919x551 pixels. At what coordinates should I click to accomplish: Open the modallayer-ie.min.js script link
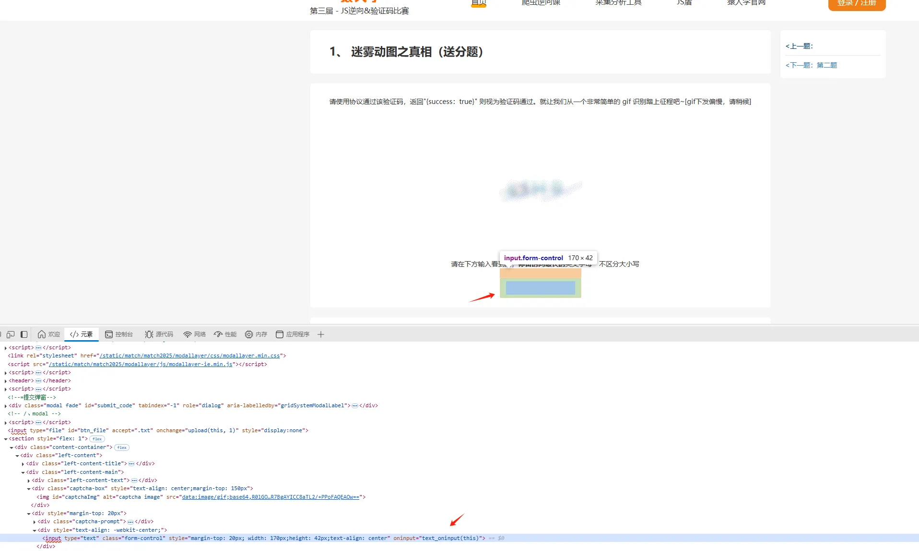tap(141, 365)
